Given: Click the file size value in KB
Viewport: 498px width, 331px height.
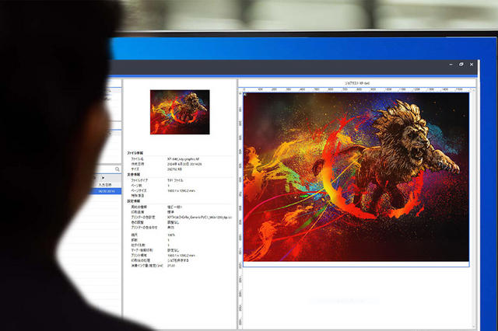Looking at the screenshot, I should [174, 169].
